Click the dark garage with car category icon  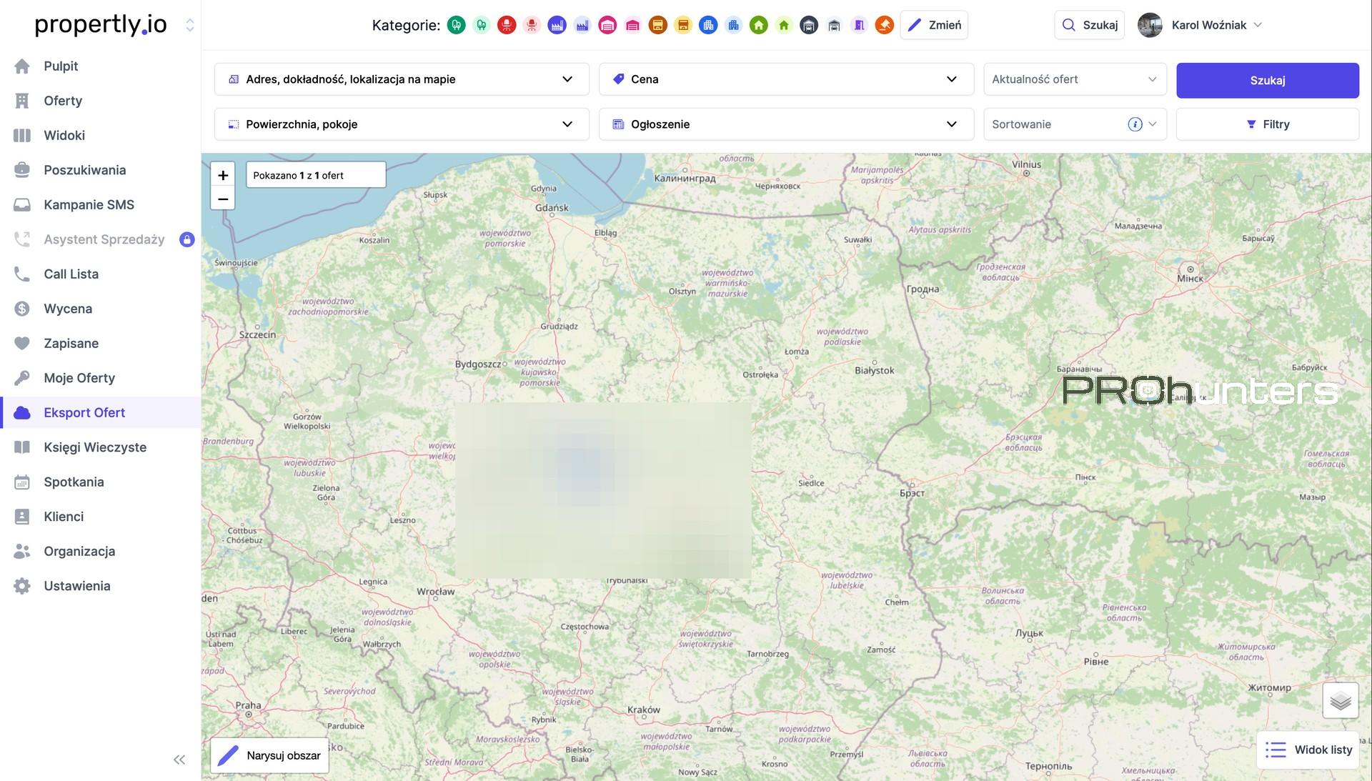click(x=809, y=26)
